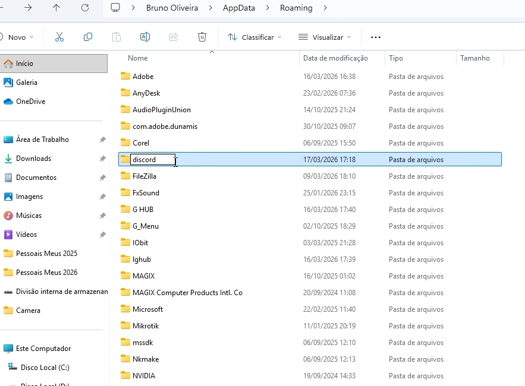Click the pin icon beside Documentos
Image resolution: width=525 pixels, height=386 pixels.
[102, 178]
